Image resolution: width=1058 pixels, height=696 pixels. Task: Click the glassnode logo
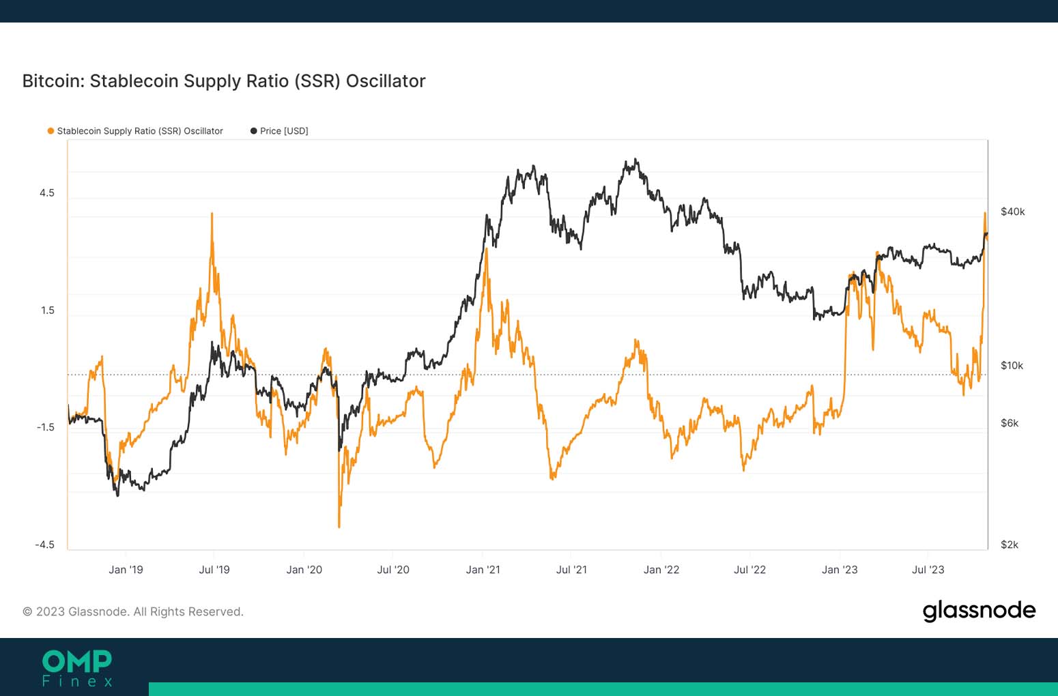tap(979, 610)
